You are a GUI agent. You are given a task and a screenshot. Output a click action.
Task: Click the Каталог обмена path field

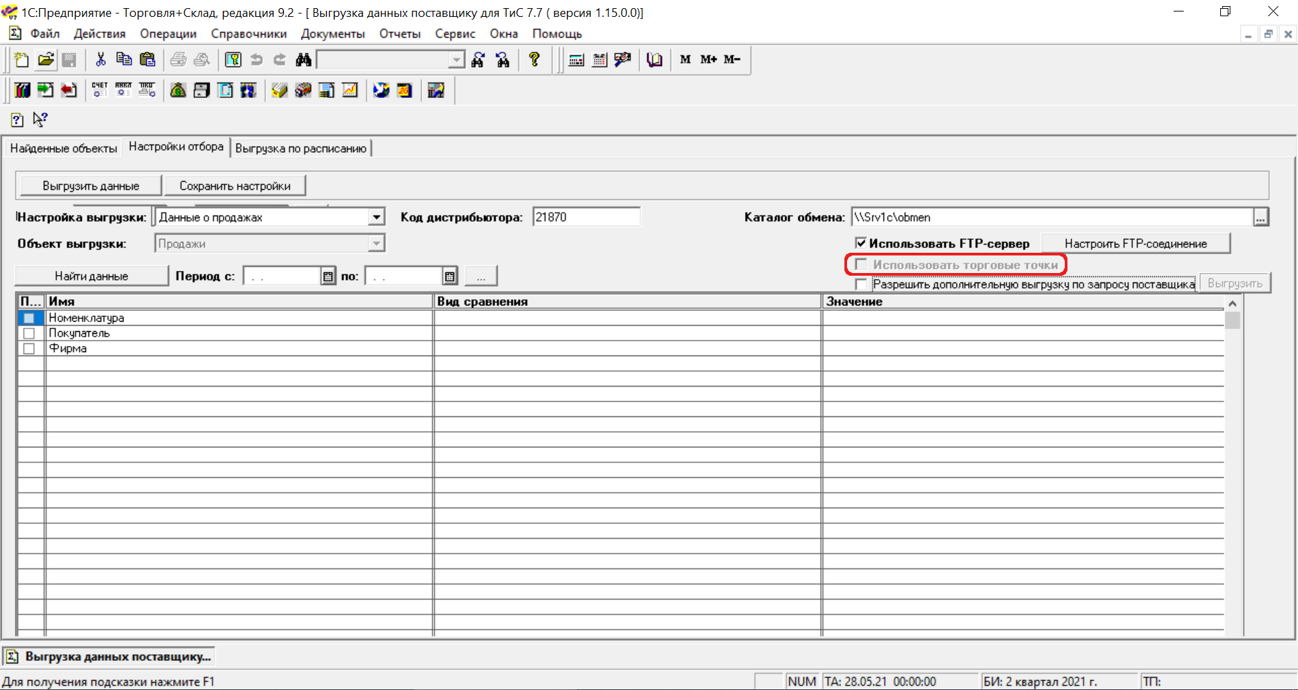coord(1052,217)
